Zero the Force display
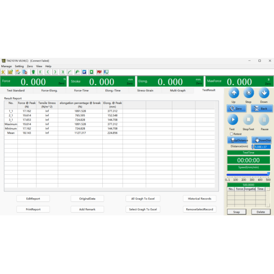274x274 pixels. click(x=61, y=84)
